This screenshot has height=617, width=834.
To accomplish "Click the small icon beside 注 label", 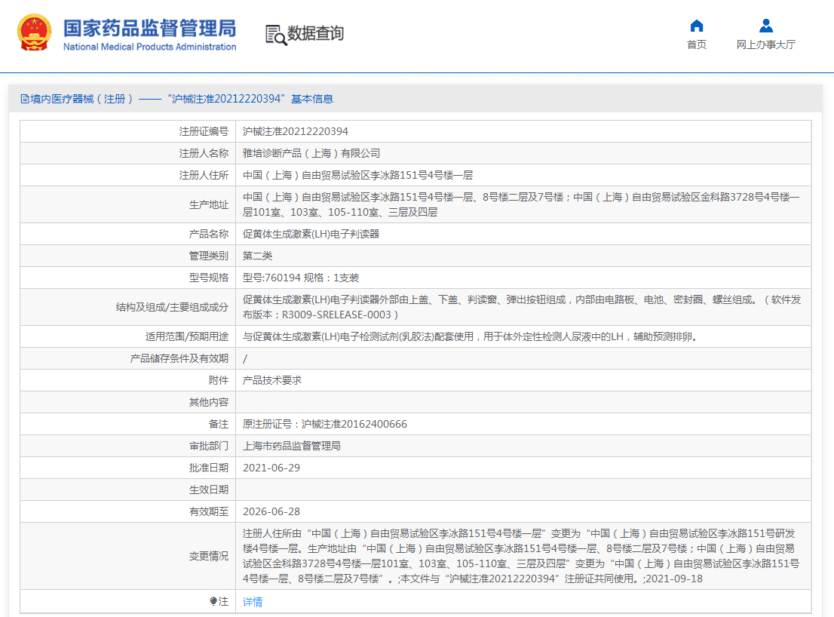I will pos(213,601).
